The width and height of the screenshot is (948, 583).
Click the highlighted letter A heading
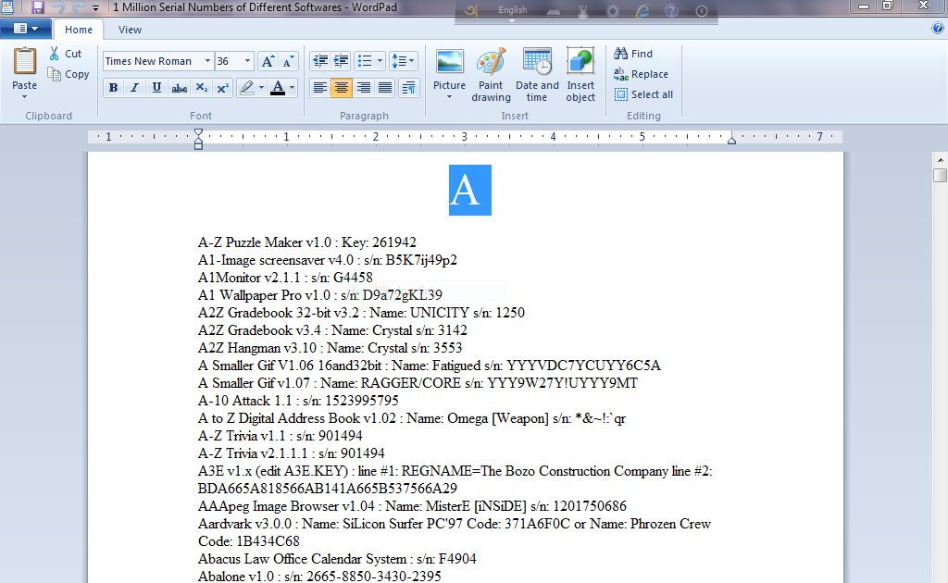pos(469,190)
